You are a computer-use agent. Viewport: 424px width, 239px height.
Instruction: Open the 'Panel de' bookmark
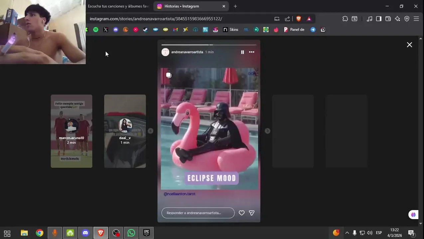pos(294,30)
